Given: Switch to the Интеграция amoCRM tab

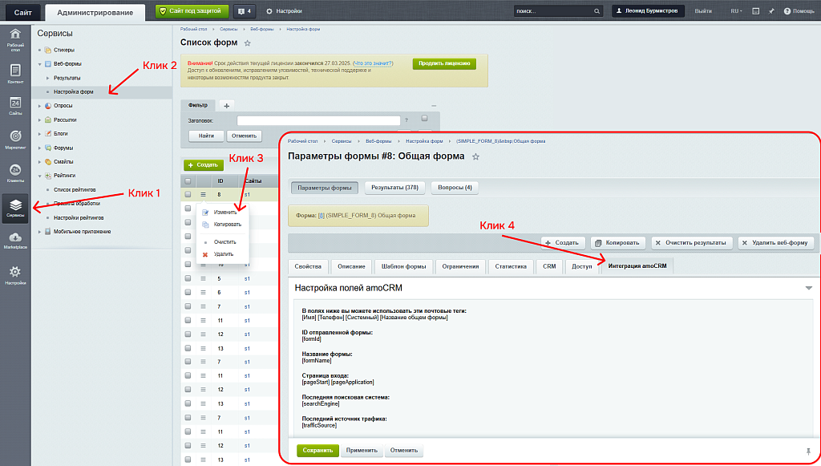Looking at the screenshot, I should pos(637,266).
